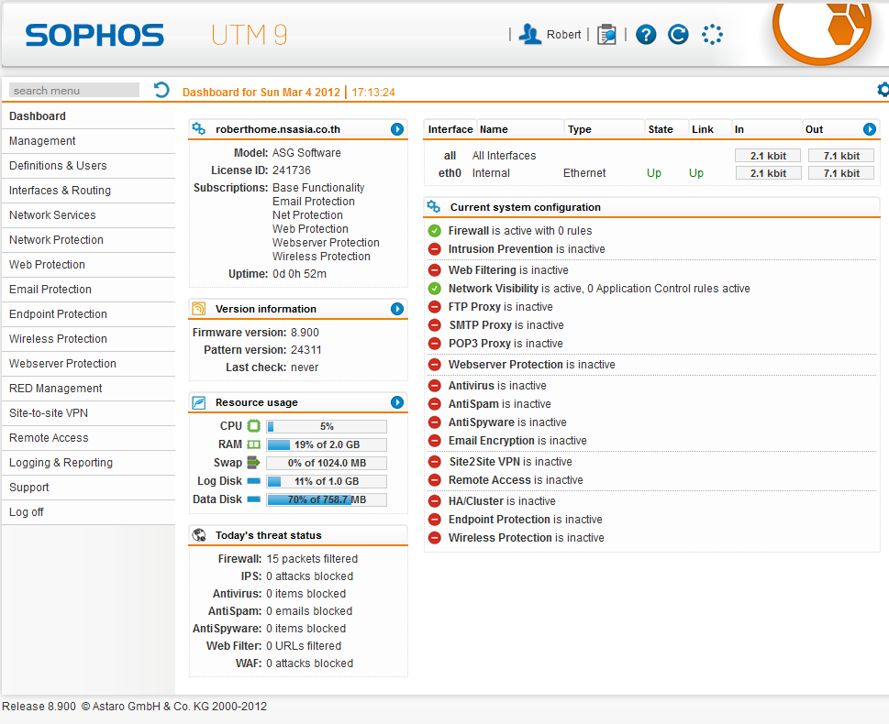Open Intrusion Prevention configuration link

pos(501,248)
